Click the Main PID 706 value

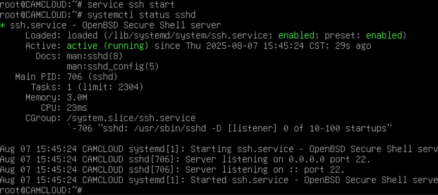tap(92, 76)
